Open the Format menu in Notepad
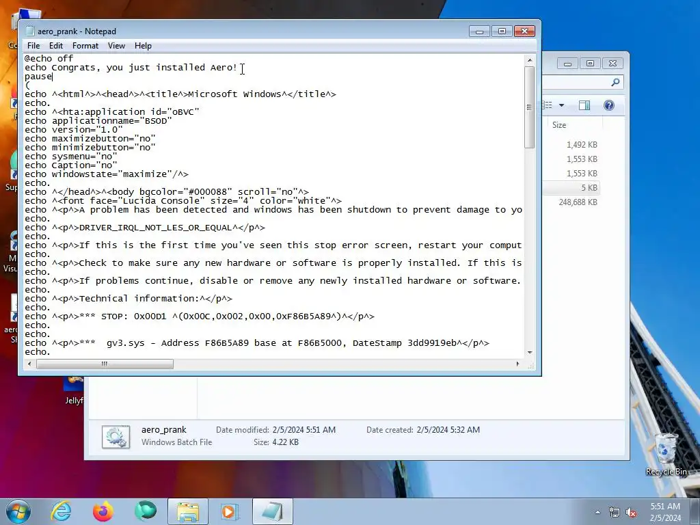700x525 pixels. [85, 46]
